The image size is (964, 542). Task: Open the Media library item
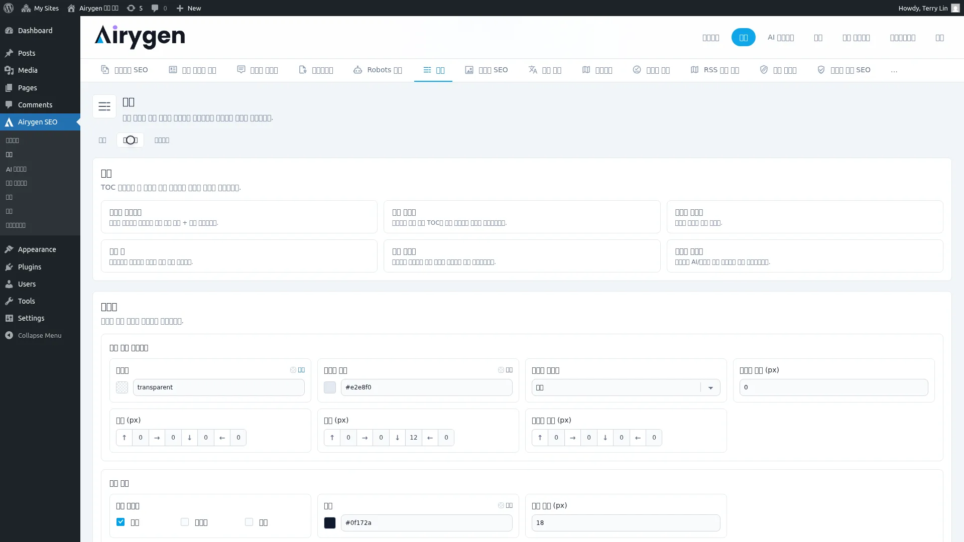click(40, 70)
